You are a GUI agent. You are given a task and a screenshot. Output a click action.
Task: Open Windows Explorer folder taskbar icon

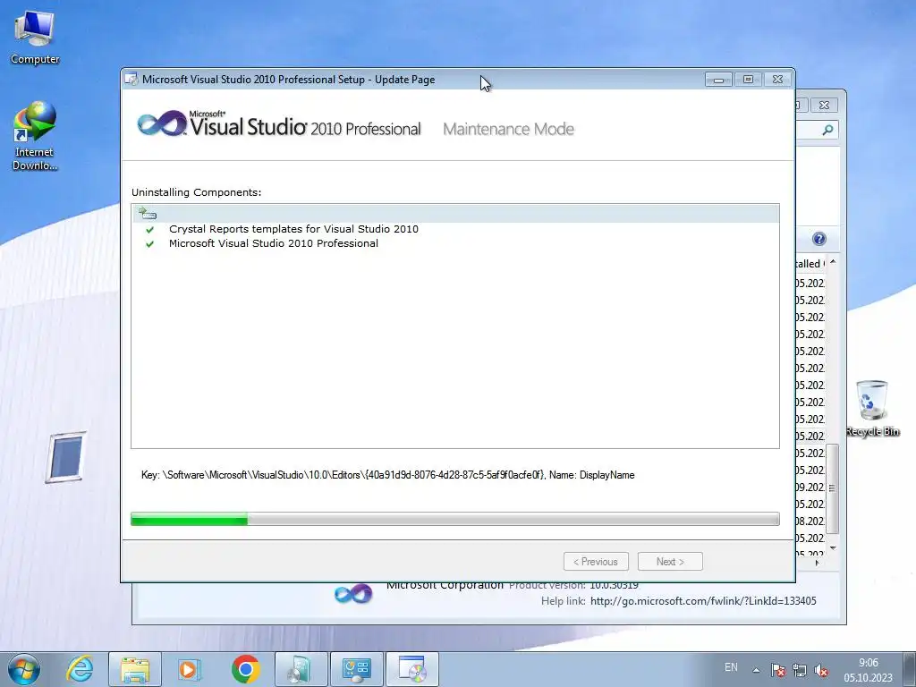click(135, 669)
